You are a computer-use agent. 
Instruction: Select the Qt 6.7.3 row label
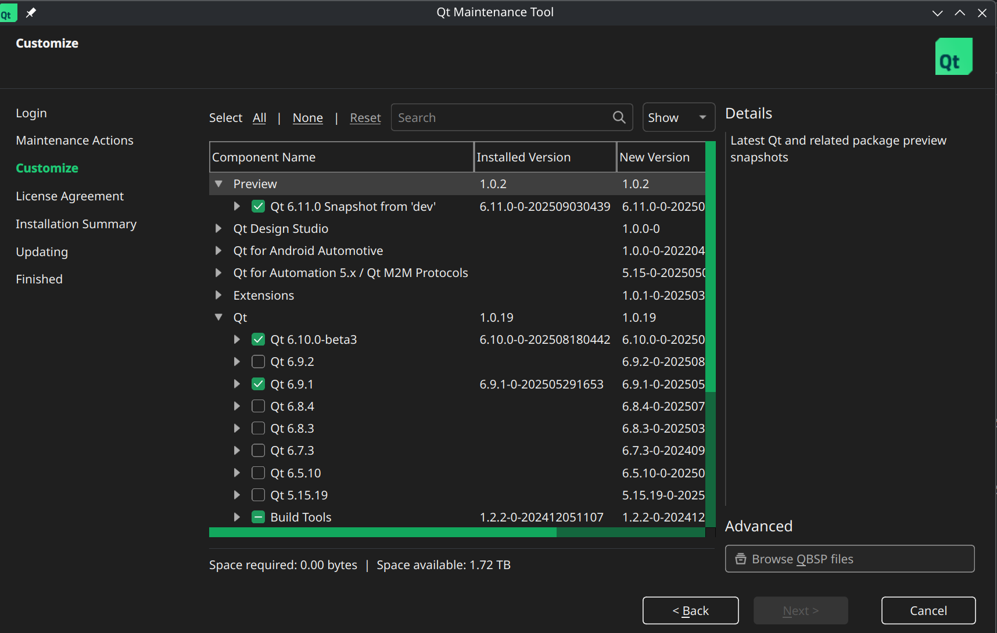pos(292,450)
